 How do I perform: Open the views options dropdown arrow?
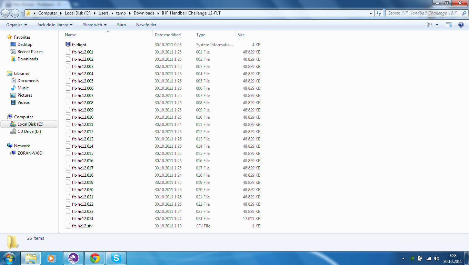pos(437,25)
